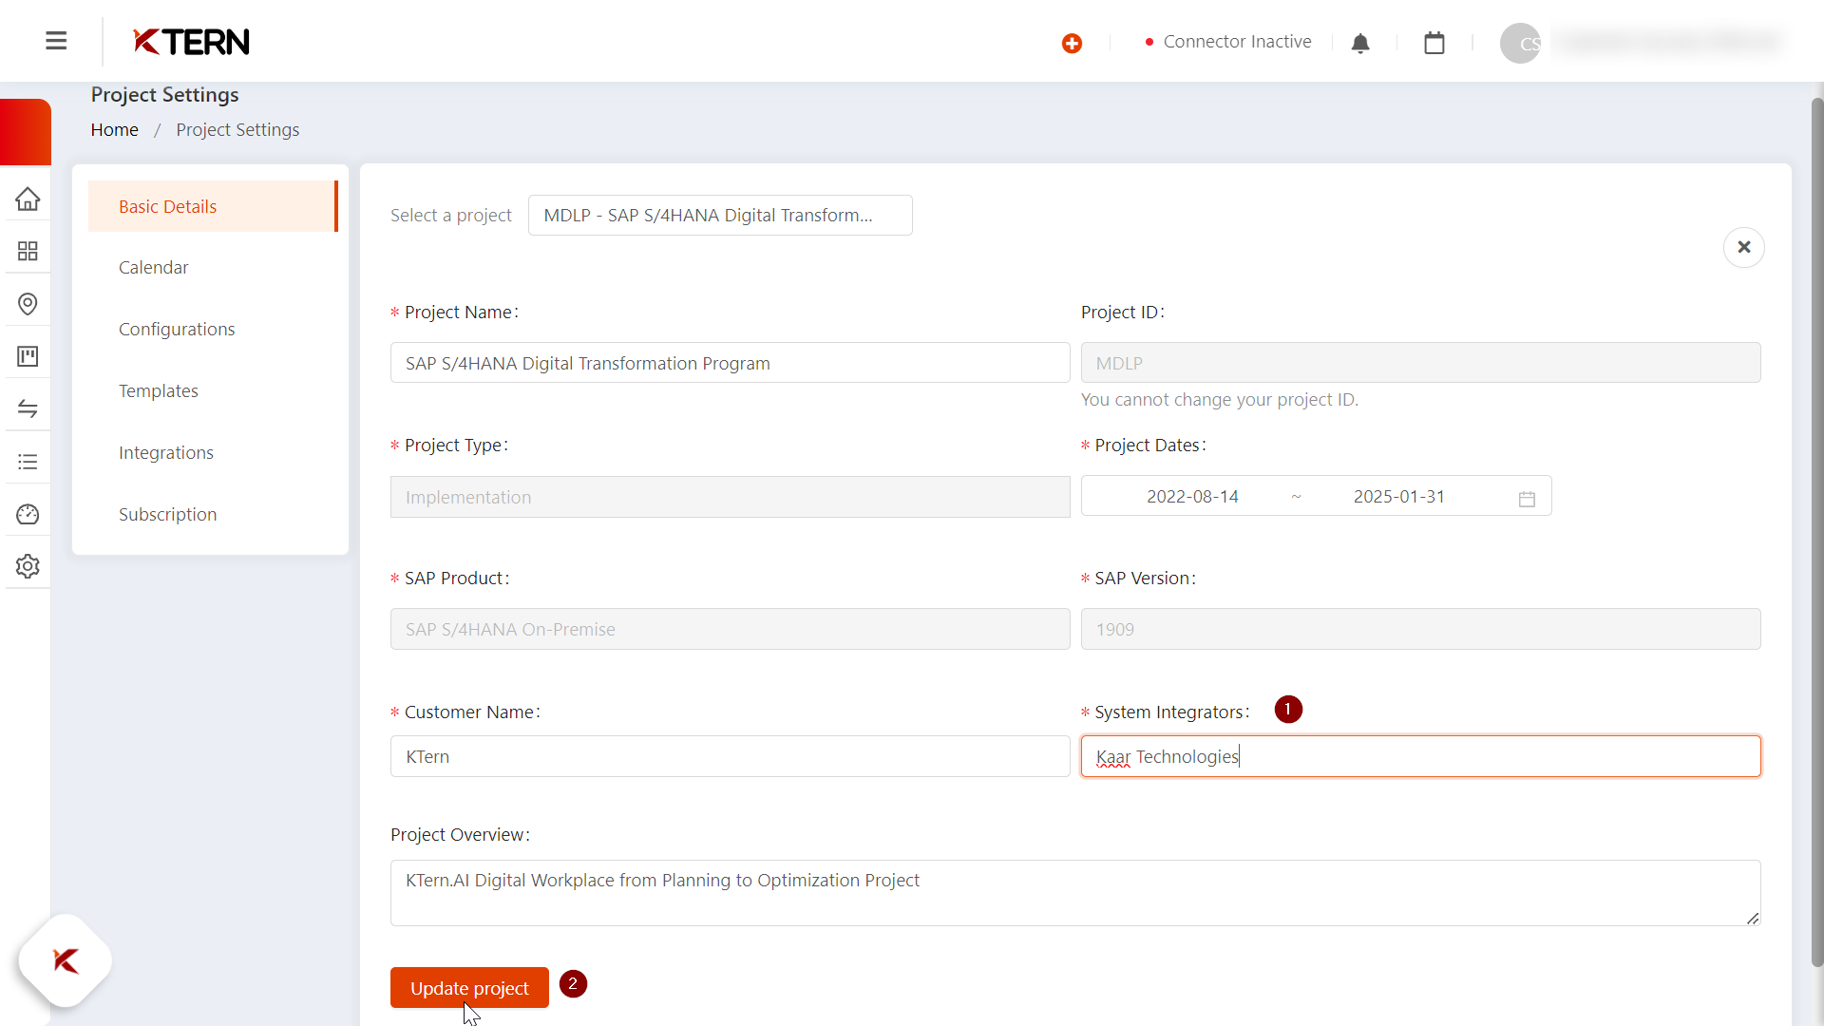Click Home breadcrumb link
Viewport: 1824px width, 1026px height.
tap(115, 129)
